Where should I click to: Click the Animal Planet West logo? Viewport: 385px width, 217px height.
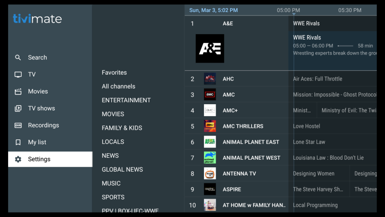(x=210, y=158)
